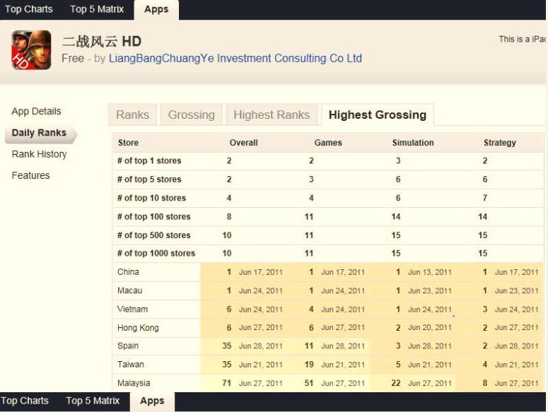The height and width of the screenshot is (412, 548).
Task: Select the Hong Kong store row
Action: tap(328, 327)
